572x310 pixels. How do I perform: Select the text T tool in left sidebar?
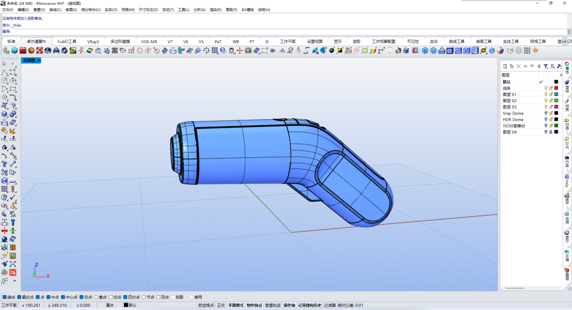pyautogui.click(x=4, y=164)
